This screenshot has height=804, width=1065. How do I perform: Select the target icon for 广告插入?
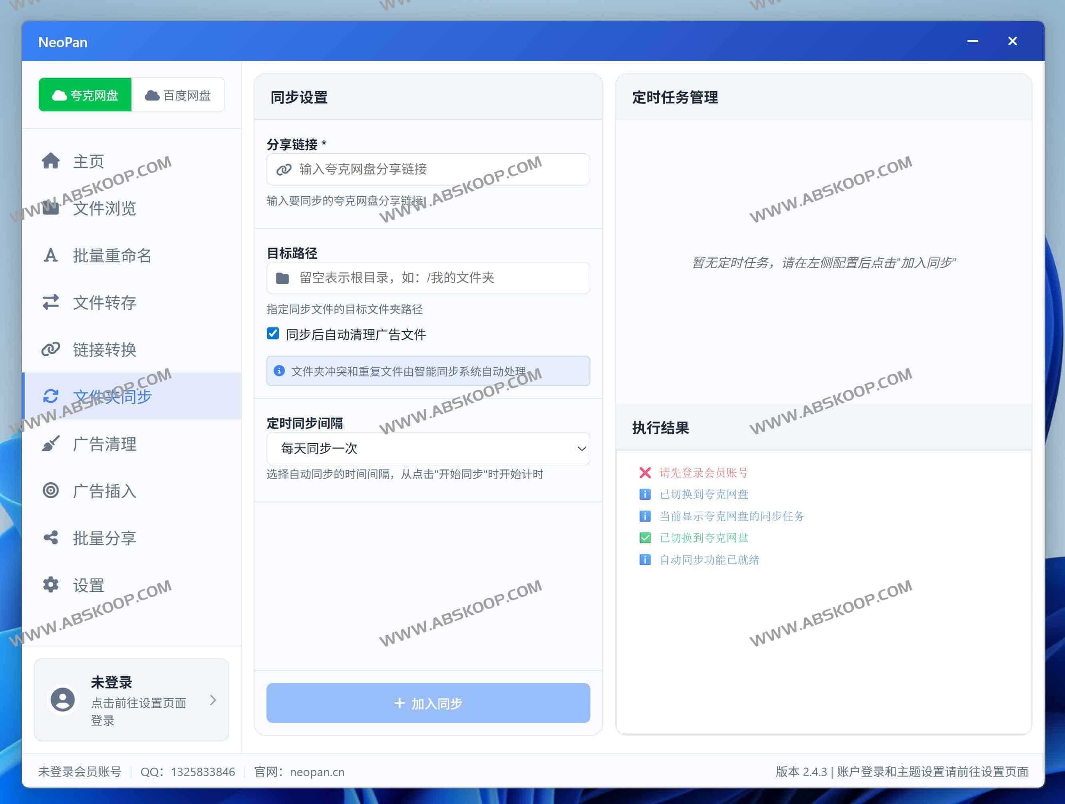pos(51,490)
